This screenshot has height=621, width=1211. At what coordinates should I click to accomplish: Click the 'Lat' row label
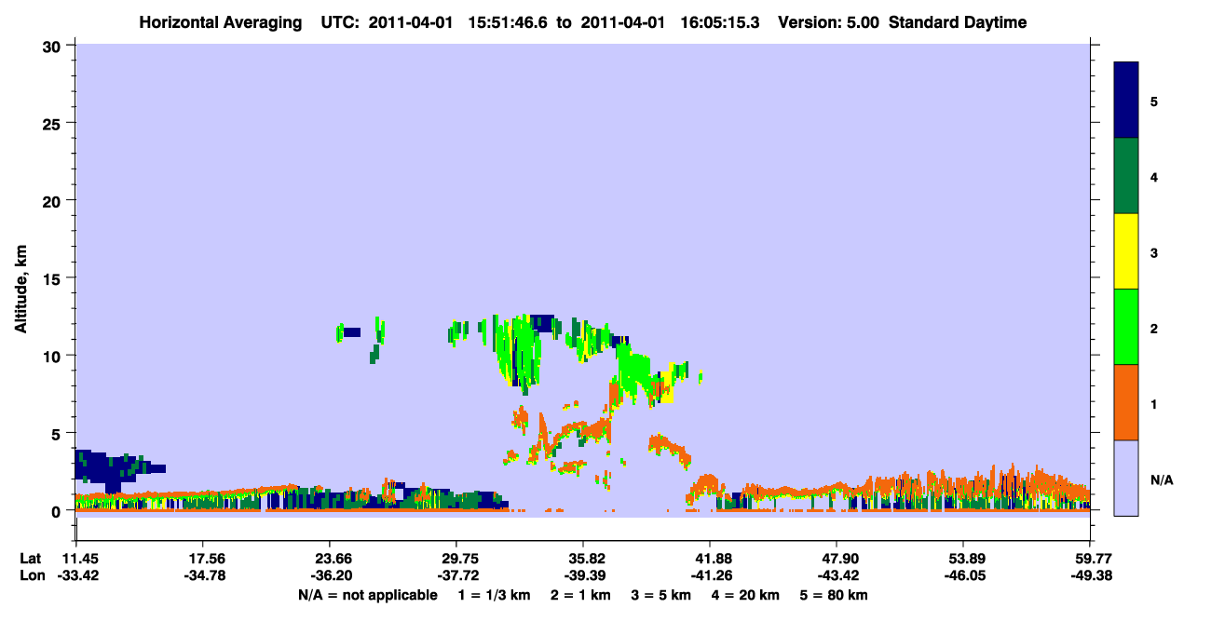tap(30, 558)
